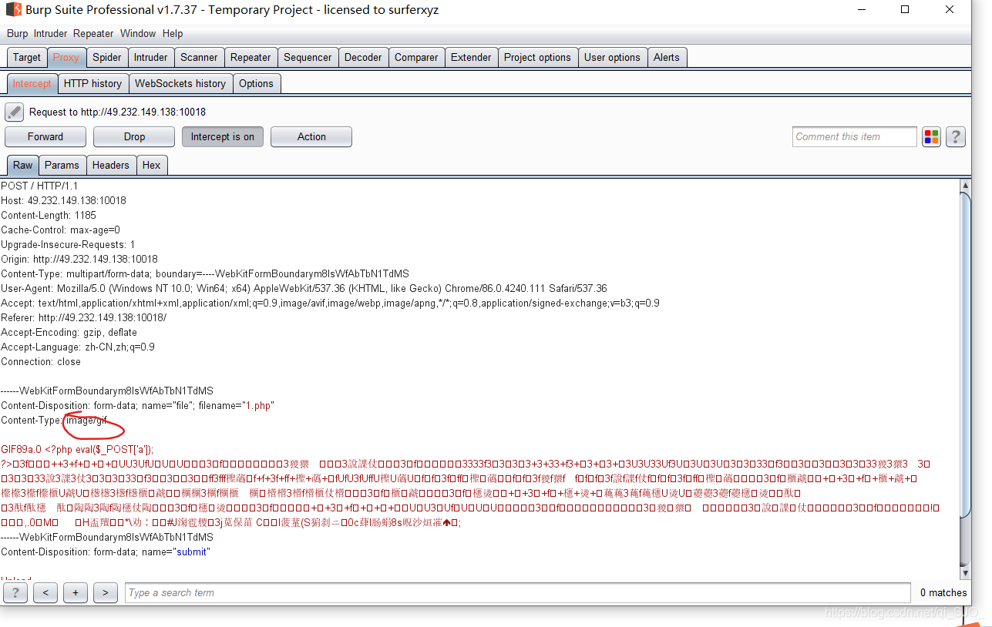
Task: Toggle the Intercept is on button
Action: pyautogui.click(x=223, y=136)
